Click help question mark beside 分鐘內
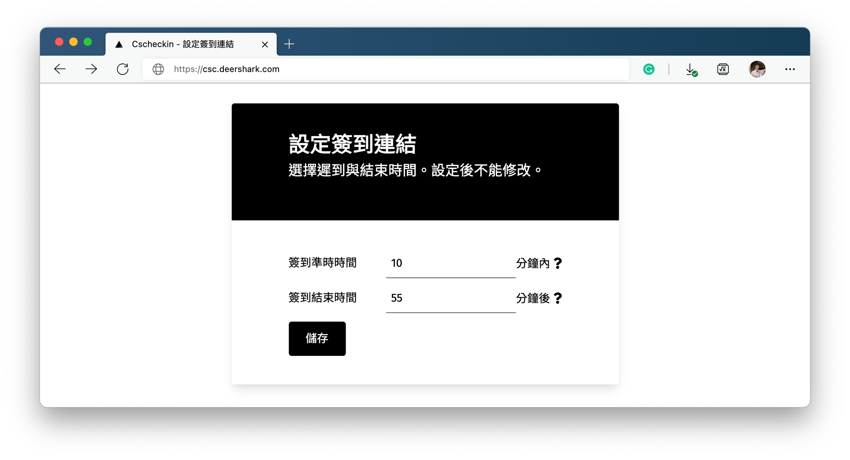 coord(558,263)
